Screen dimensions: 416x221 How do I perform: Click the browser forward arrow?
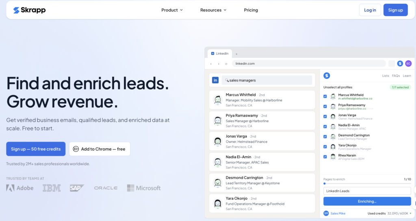point(219,64)
